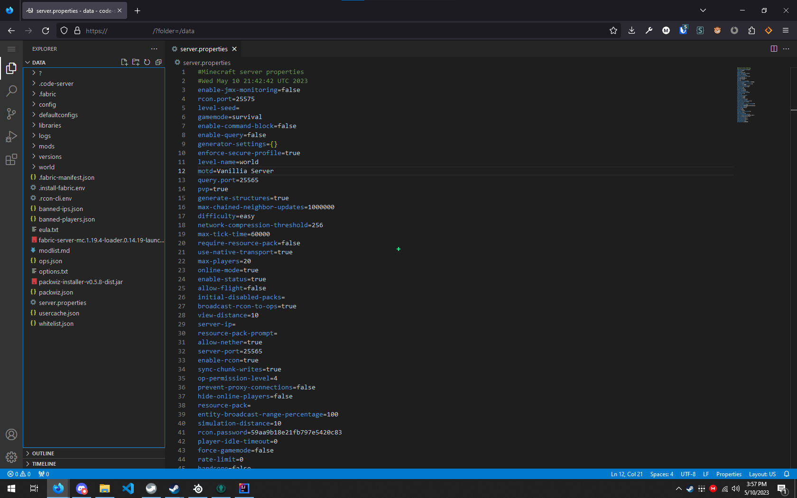Split the editor to the right
Viewport: 797px width, 498px height.
774,49
